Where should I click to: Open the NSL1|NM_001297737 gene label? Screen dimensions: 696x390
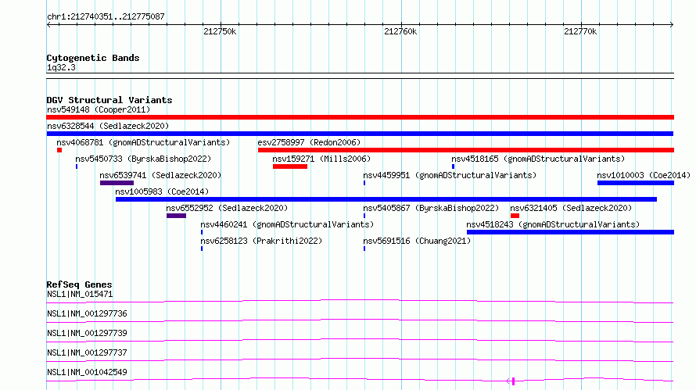pyautogui.click(x=87, y=352)
